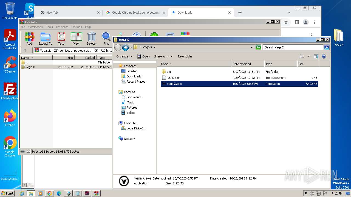
Task: Open the view options dropdown arrow
Action: click(308, 56)
